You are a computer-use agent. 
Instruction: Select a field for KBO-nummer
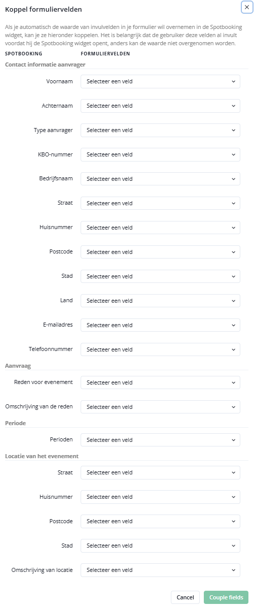click(x=160, y=155)
